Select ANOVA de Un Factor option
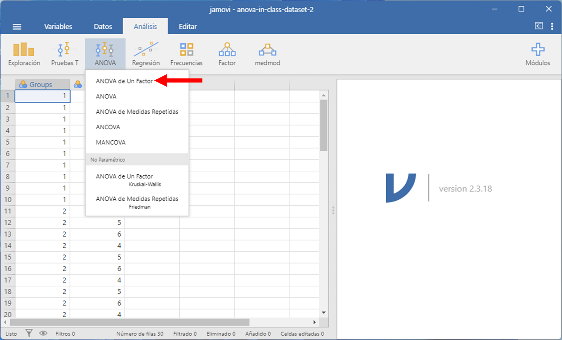The width and height of the screenshot is (562, 340). click(124, 81)
